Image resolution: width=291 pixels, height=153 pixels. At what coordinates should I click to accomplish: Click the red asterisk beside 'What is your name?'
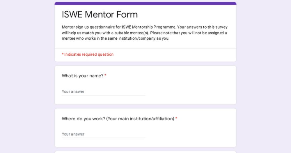coord(105,75)
